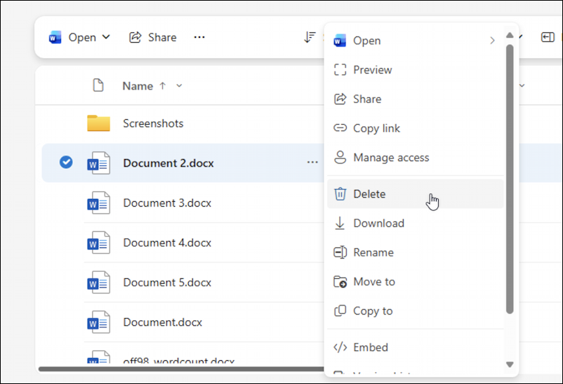Click the Share button in the toolbar
This screenshot has width=563, height=384.
[153, 37]
